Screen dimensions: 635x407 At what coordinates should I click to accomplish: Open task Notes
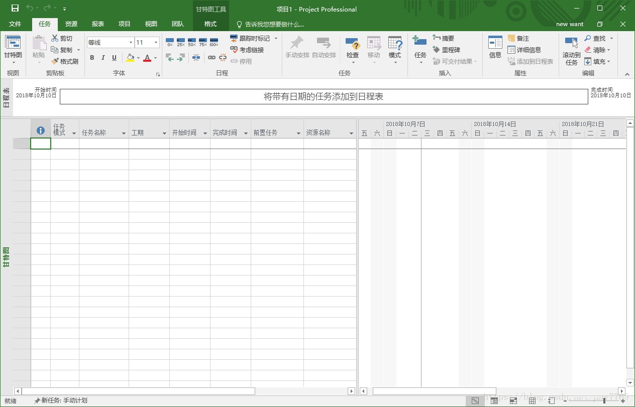coord(518,38)
